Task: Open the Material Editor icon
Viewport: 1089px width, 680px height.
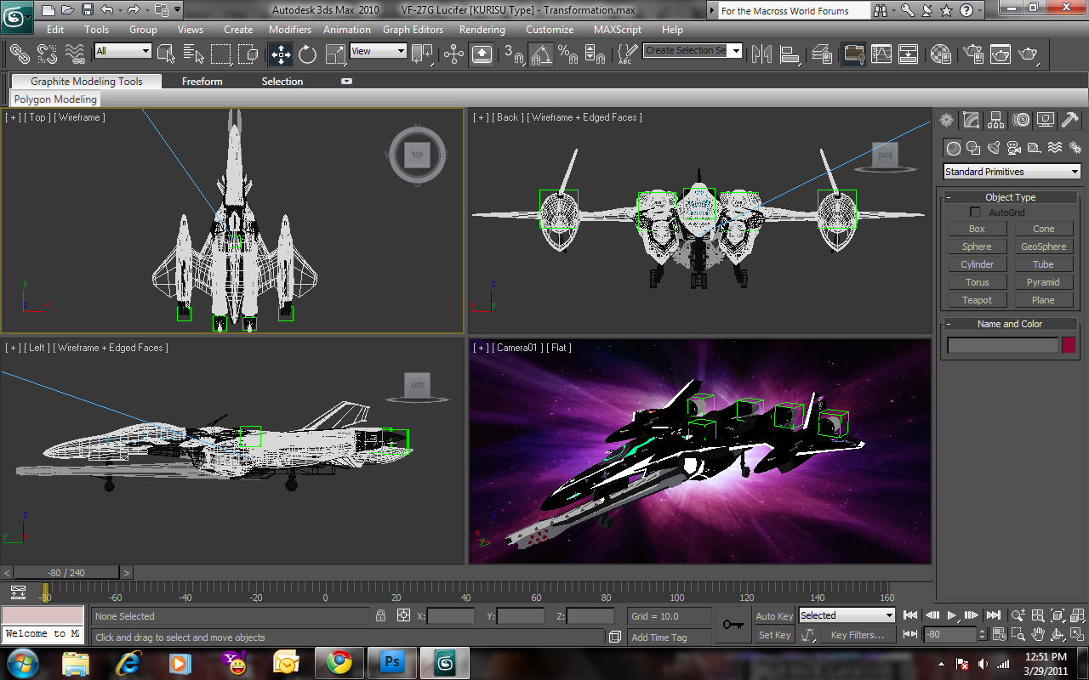Action: [940, 54]
